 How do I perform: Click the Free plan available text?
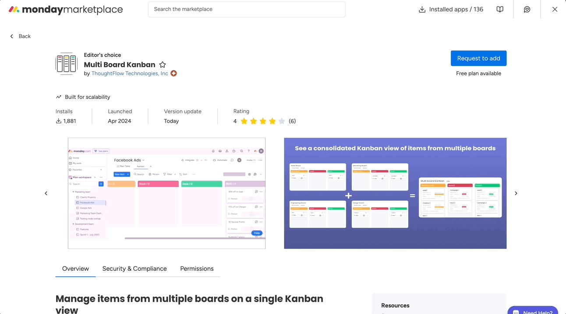[x=478, y=73]
